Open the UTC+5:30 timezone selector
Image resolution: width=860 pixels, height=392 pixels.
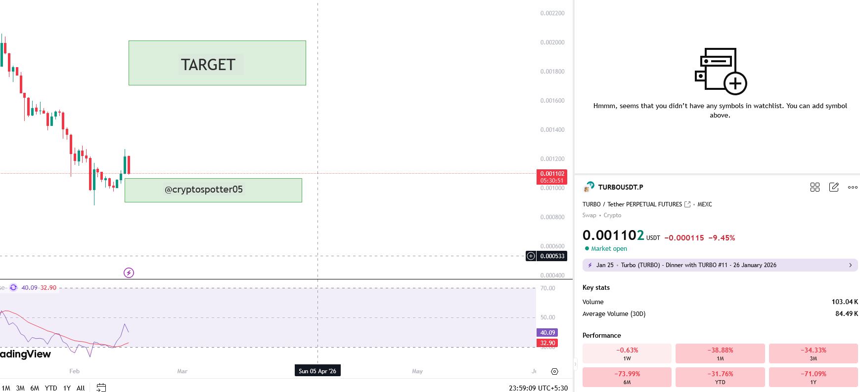(x=538, y=388)
